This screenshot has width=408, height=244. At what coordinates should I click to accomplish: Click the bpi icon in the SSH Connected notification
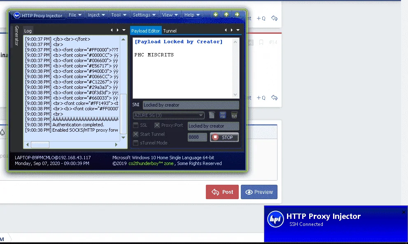pyautogui.click(x=275, y=219)
